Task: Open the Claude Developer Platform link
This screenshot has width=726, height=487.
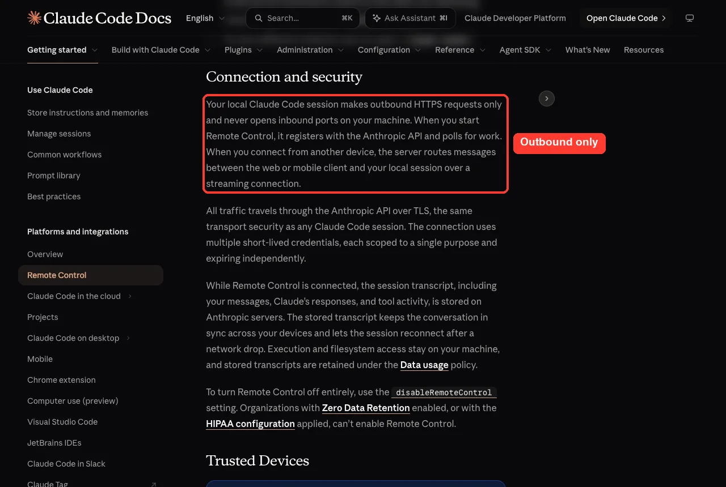Action: (x=515, y=18)
